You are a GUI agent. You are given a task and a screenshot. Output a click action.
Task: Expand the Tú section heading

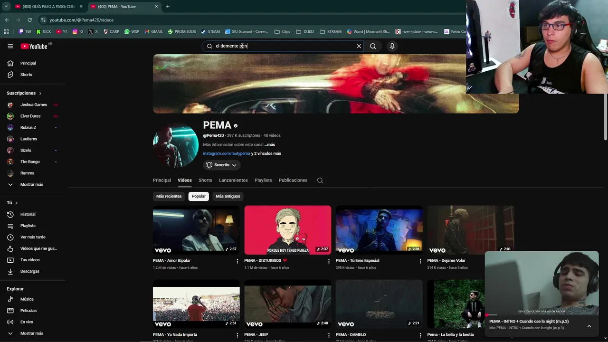coord(12,203)
